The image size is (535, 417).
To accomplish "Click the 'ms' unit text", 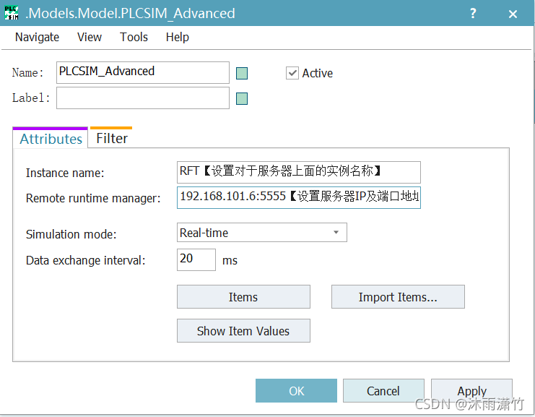I will [230, 261].
